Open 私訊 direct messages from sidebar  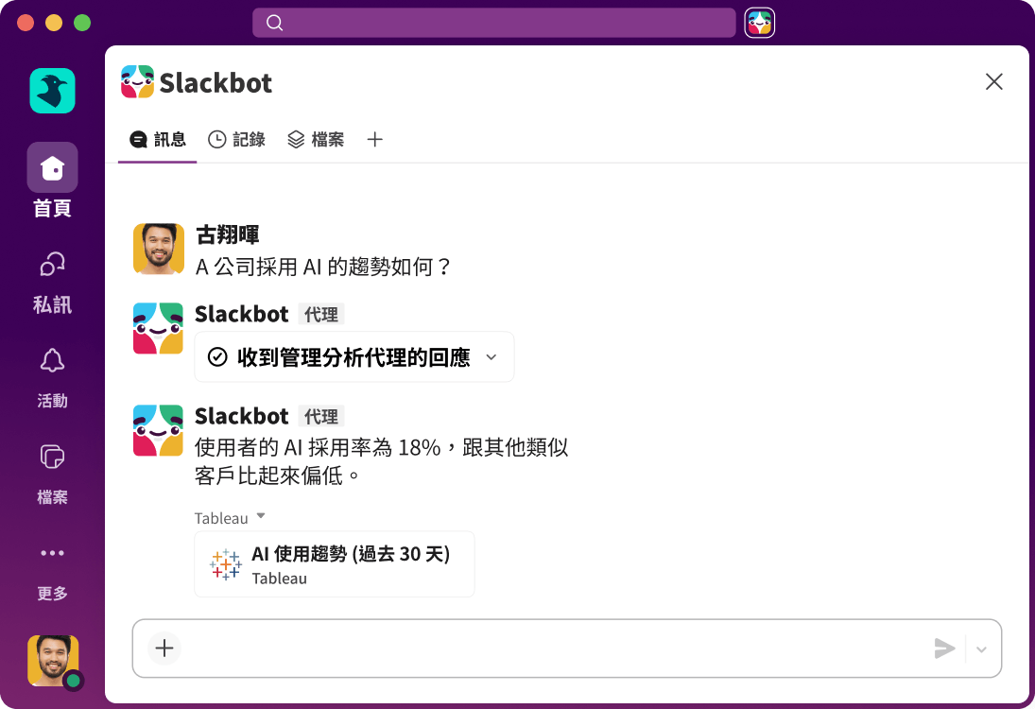(52, 264)
